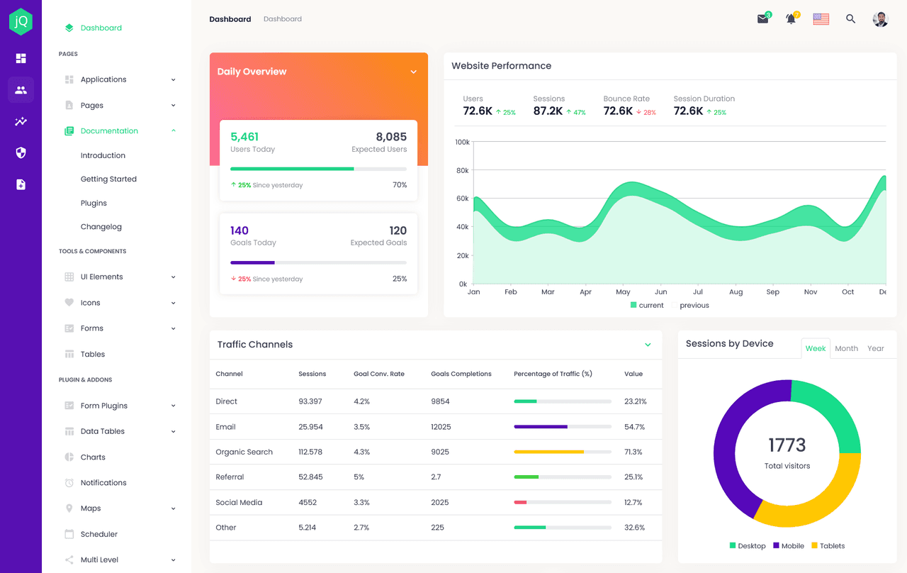Click the Maps pin icon
Viewport: 907px width, 573px height.
point(69,508)
